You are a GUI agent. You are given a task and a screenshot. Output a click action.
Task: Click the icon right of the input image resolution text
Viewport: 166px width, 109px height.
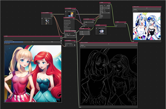click(x=61, y=43)
